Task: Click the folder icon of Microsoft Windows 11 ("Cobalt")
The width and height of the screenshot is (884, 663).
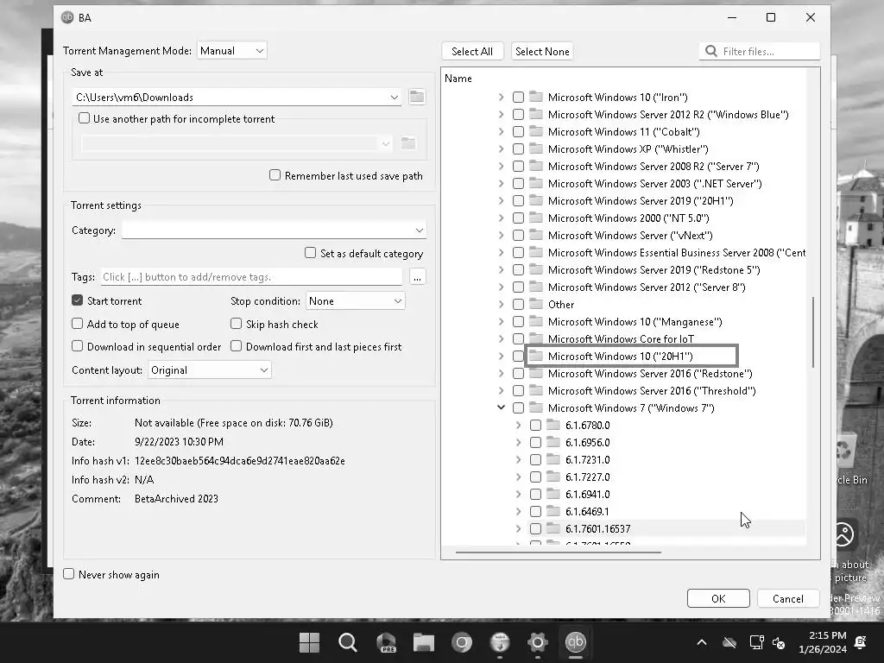Action: point(535,131)
